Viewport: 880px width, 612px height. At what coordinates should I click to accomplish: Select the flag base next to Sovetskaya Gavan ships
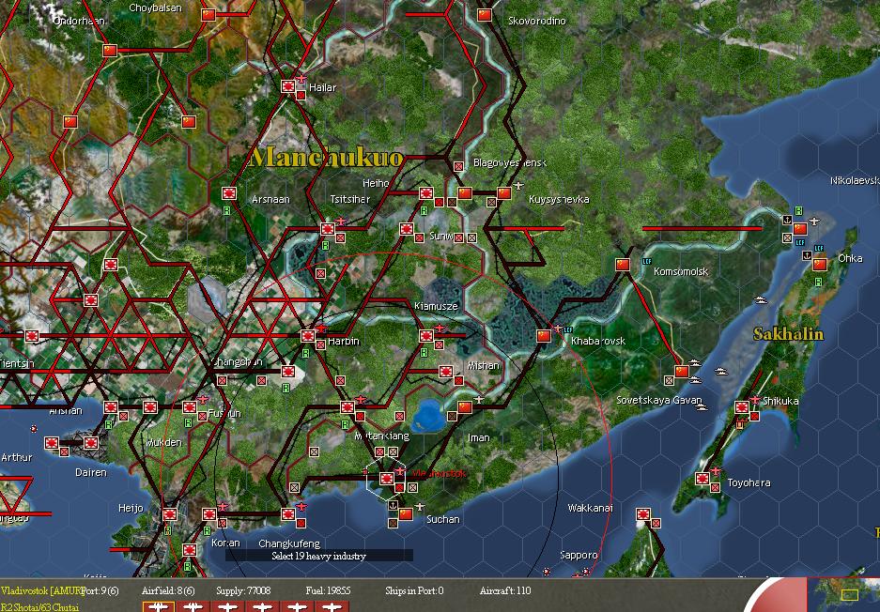tap(682, 372)
